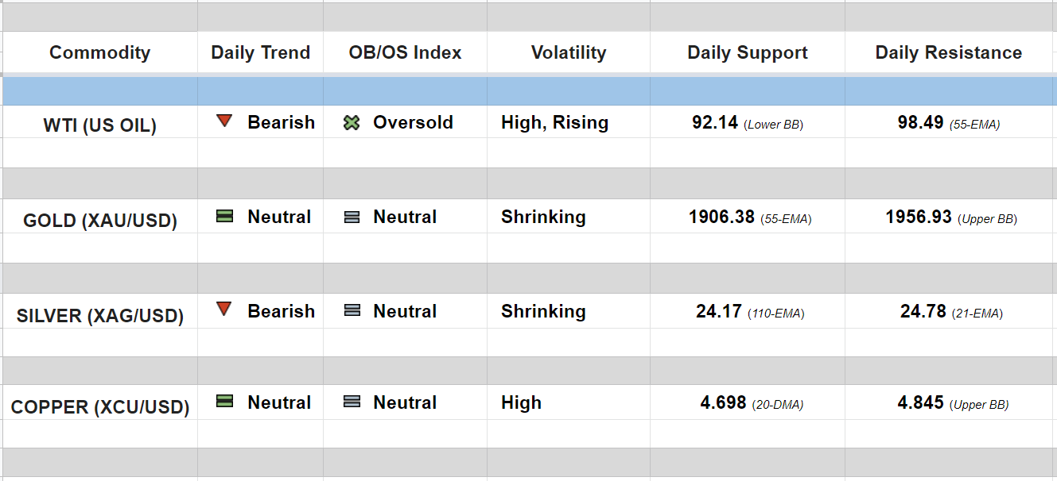
Task: Click the gray neutral OB/OS icon for Silver
Action: (352, 311)
